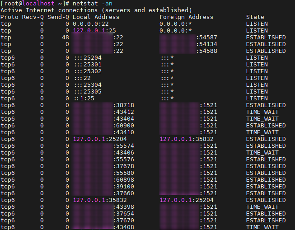Click LISTEN state of 0.0.0.0:22 row
The height and width of the screenshot is (230, 295).
[x=257, y=24]
